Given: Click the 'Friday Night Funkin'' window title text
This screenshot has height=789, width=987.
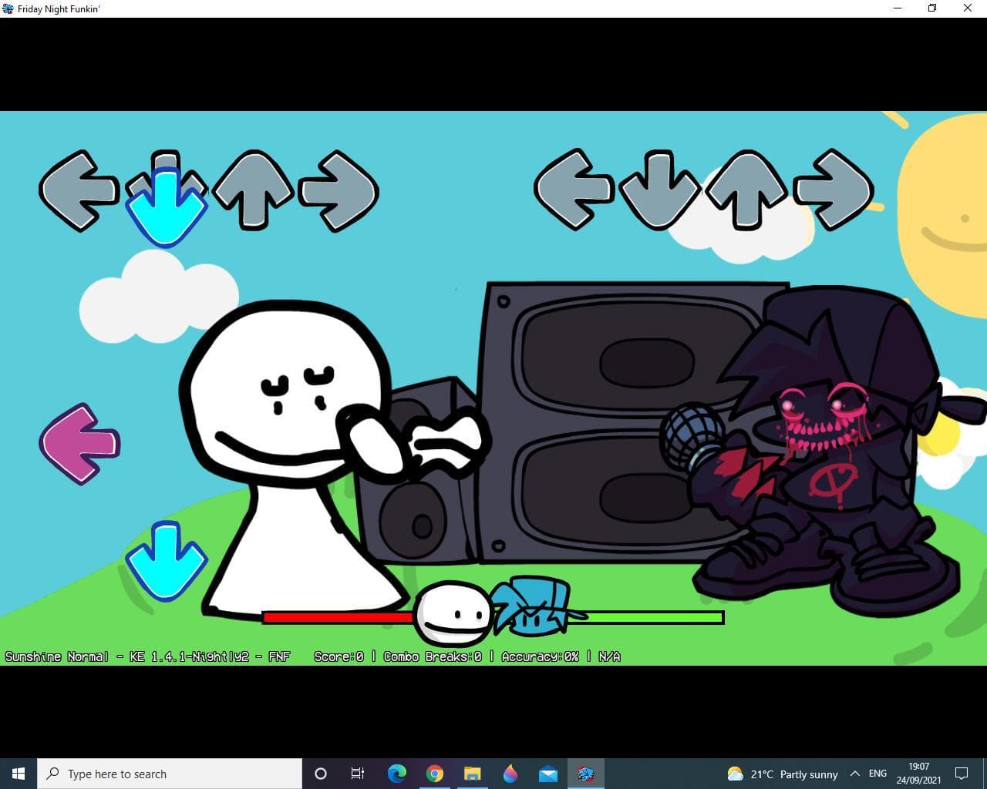Looking at the screenshot, I should click(59, 9).
